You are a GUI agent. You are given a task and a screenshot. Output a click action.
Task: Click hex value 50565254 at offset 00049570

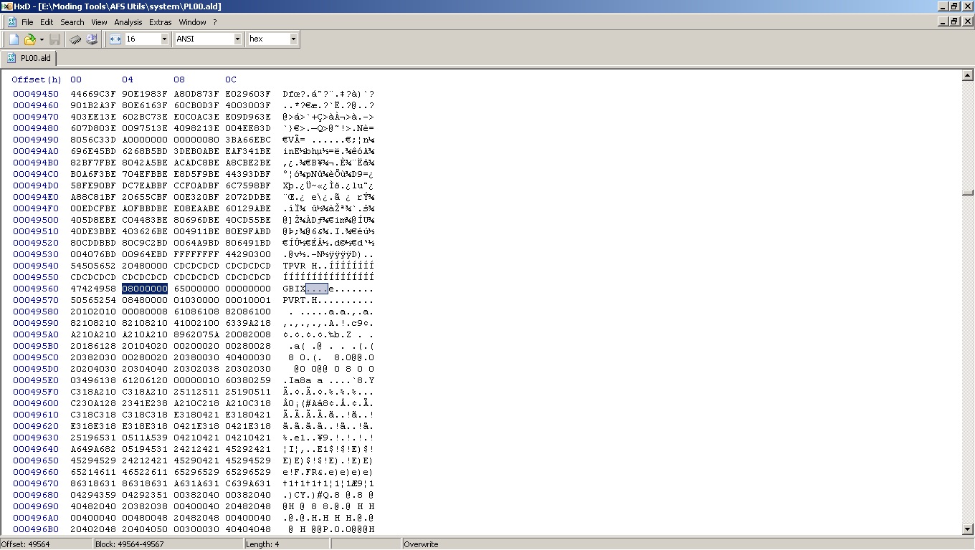click(93, 300)
